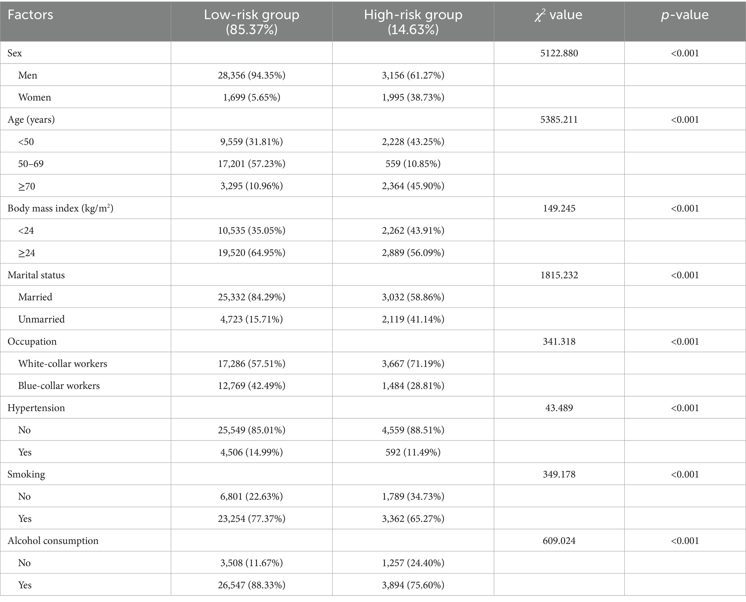Select the White-collar workers row label
The width and height of the screenshot is (746, 602).
[x=63, y=363]
